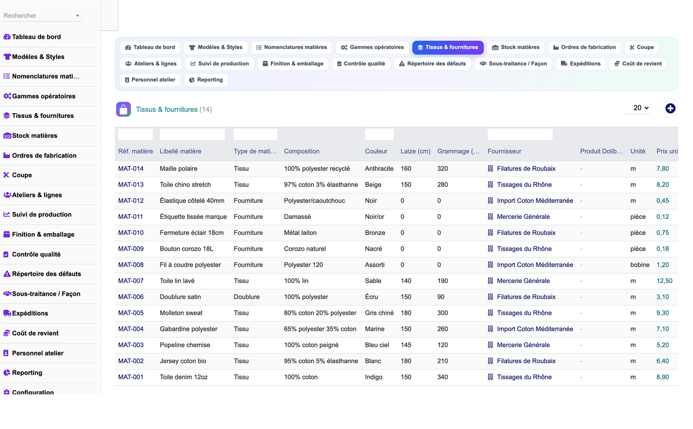
Task: Click the purple plus icon to add a material
Action: coord(670,109)
